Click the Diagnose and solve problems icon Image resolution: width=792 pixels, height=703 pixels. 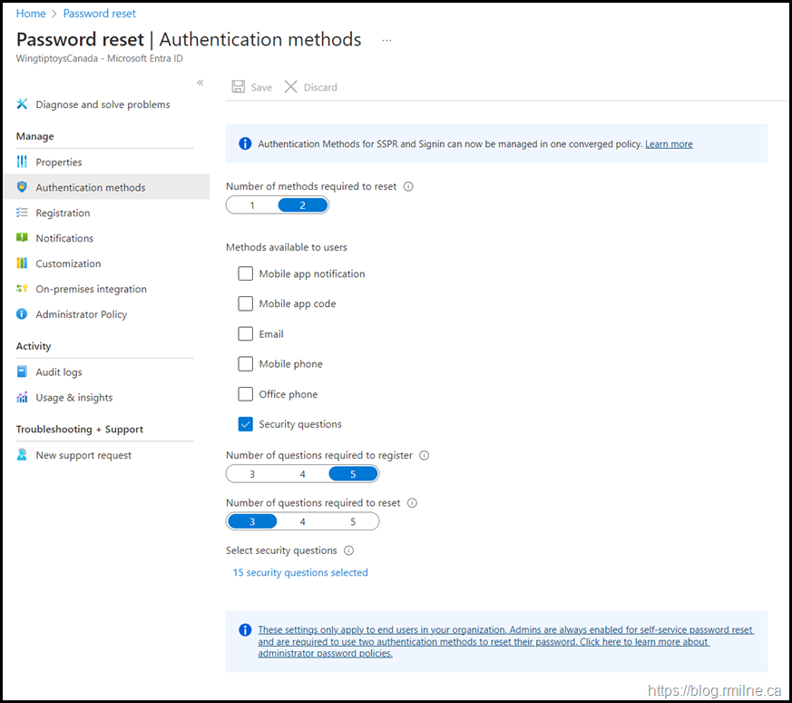pyautogui.click(x=22, y=104)
